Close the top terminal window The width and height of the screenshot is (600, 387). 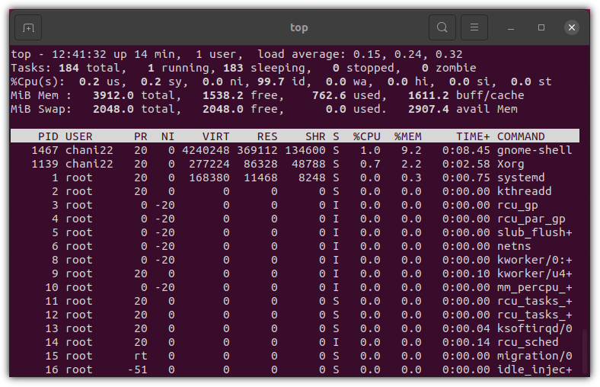(572, 27)
